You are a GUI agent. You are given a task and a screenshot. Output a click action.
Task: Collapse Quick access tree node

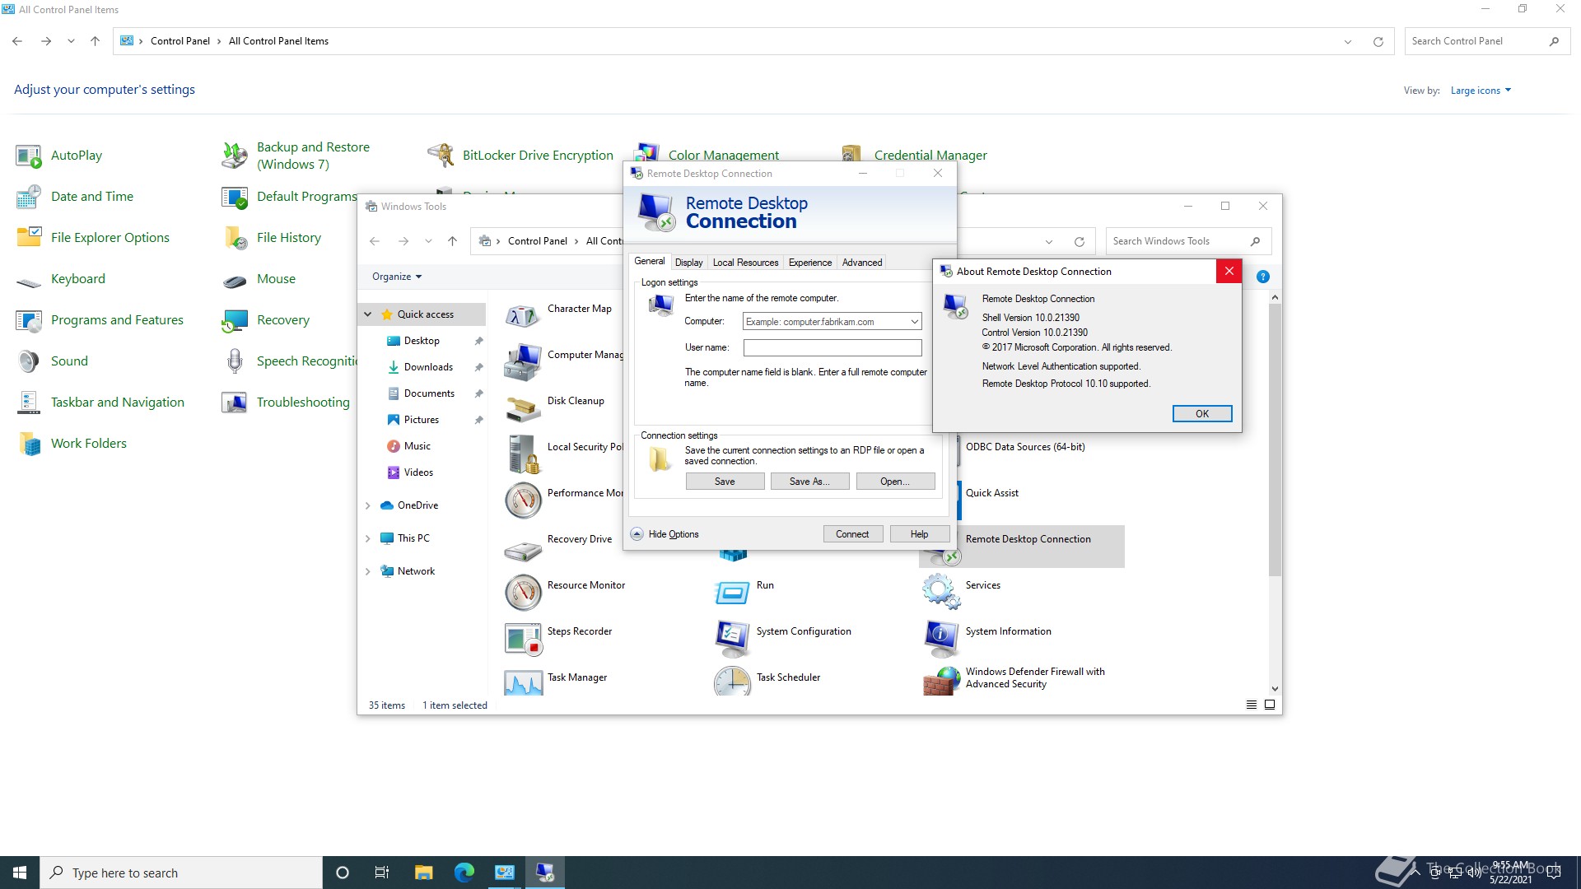tap(367, 314)
